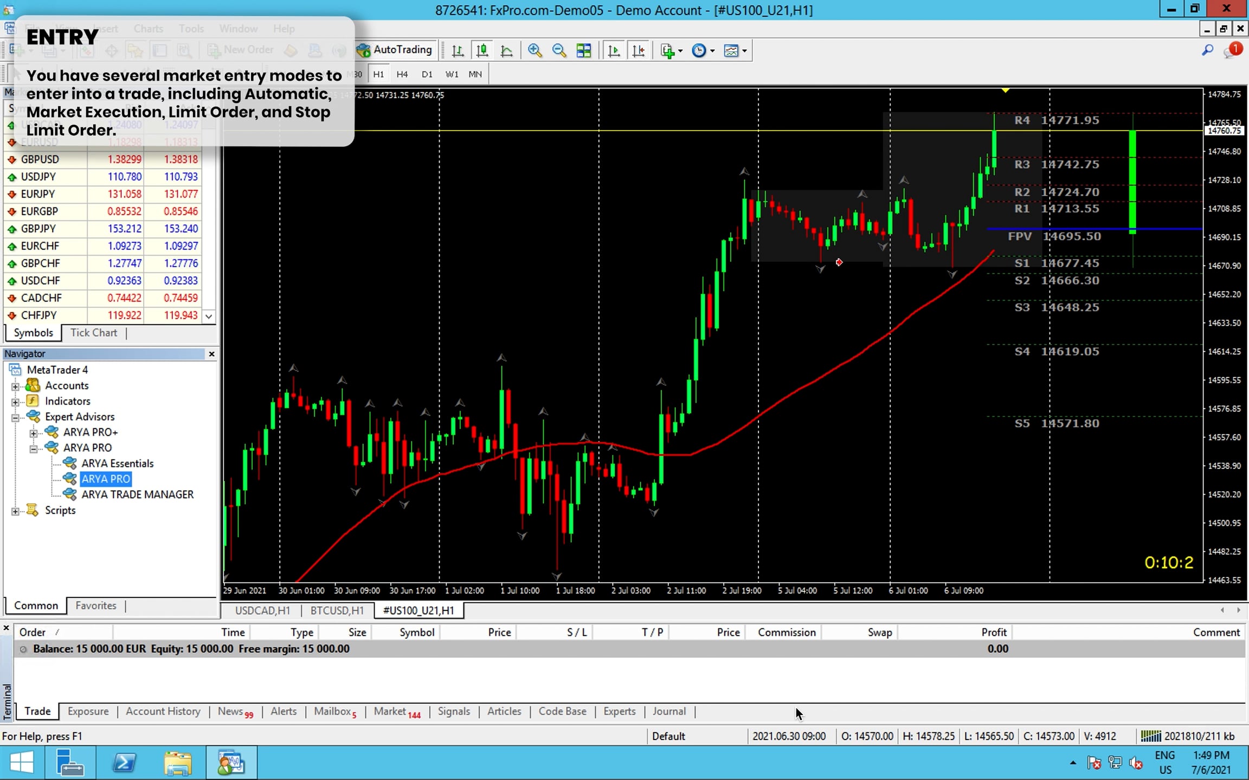Toggle the AutoTrading button
This screenshot has height=780, width=1249.
[395, 50]
